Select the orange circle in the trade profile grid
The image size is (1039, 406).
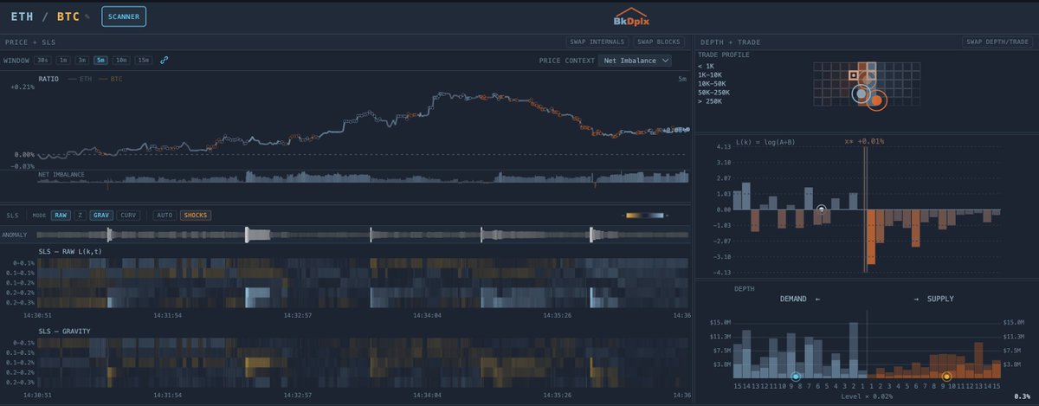point(877,102)
